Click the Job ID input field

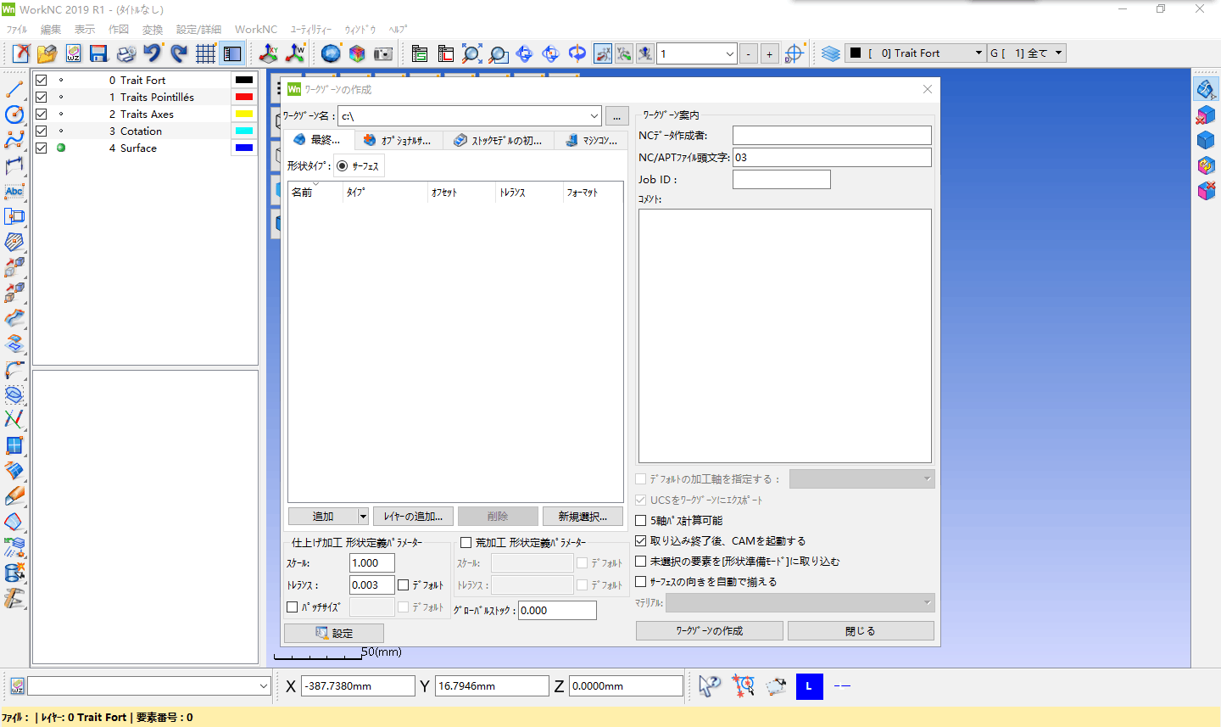coord(782,180)
